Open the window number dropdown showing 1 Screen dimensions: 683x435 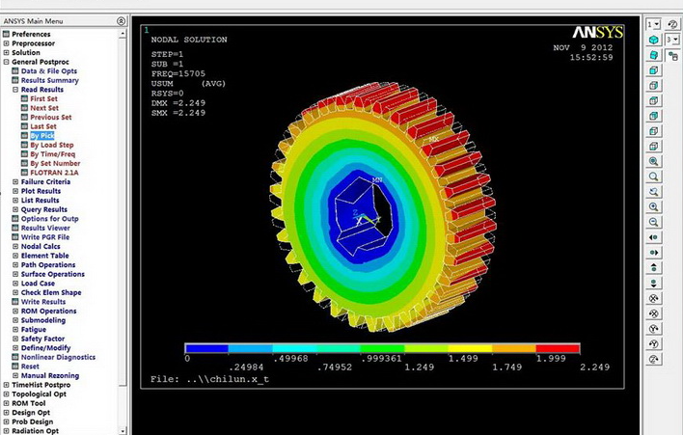(x=653, y=24)
